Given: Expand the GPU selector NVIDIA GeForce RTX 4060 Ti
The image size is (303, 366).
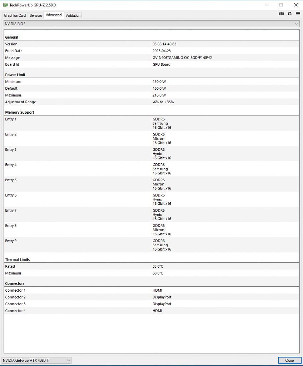Looking at the screenshot, I should tap(36, 360).
